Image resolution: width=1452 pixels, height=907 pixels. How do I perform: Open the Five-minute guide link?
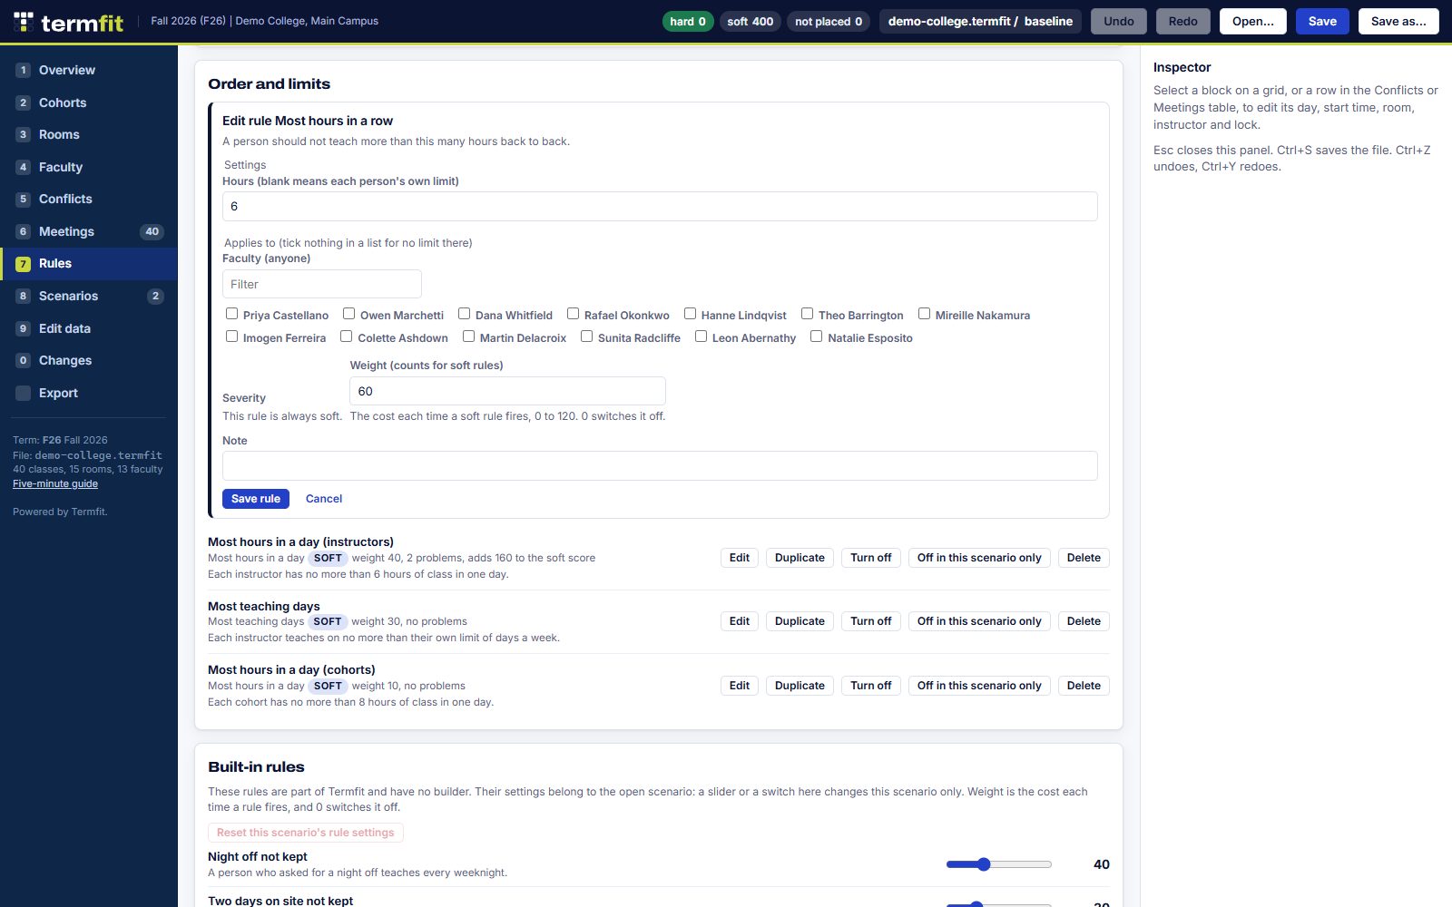pos(55,483)
